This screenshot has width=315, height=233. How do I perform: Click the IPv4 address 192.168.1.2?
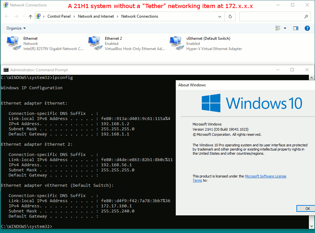click(x=115, y=124)
